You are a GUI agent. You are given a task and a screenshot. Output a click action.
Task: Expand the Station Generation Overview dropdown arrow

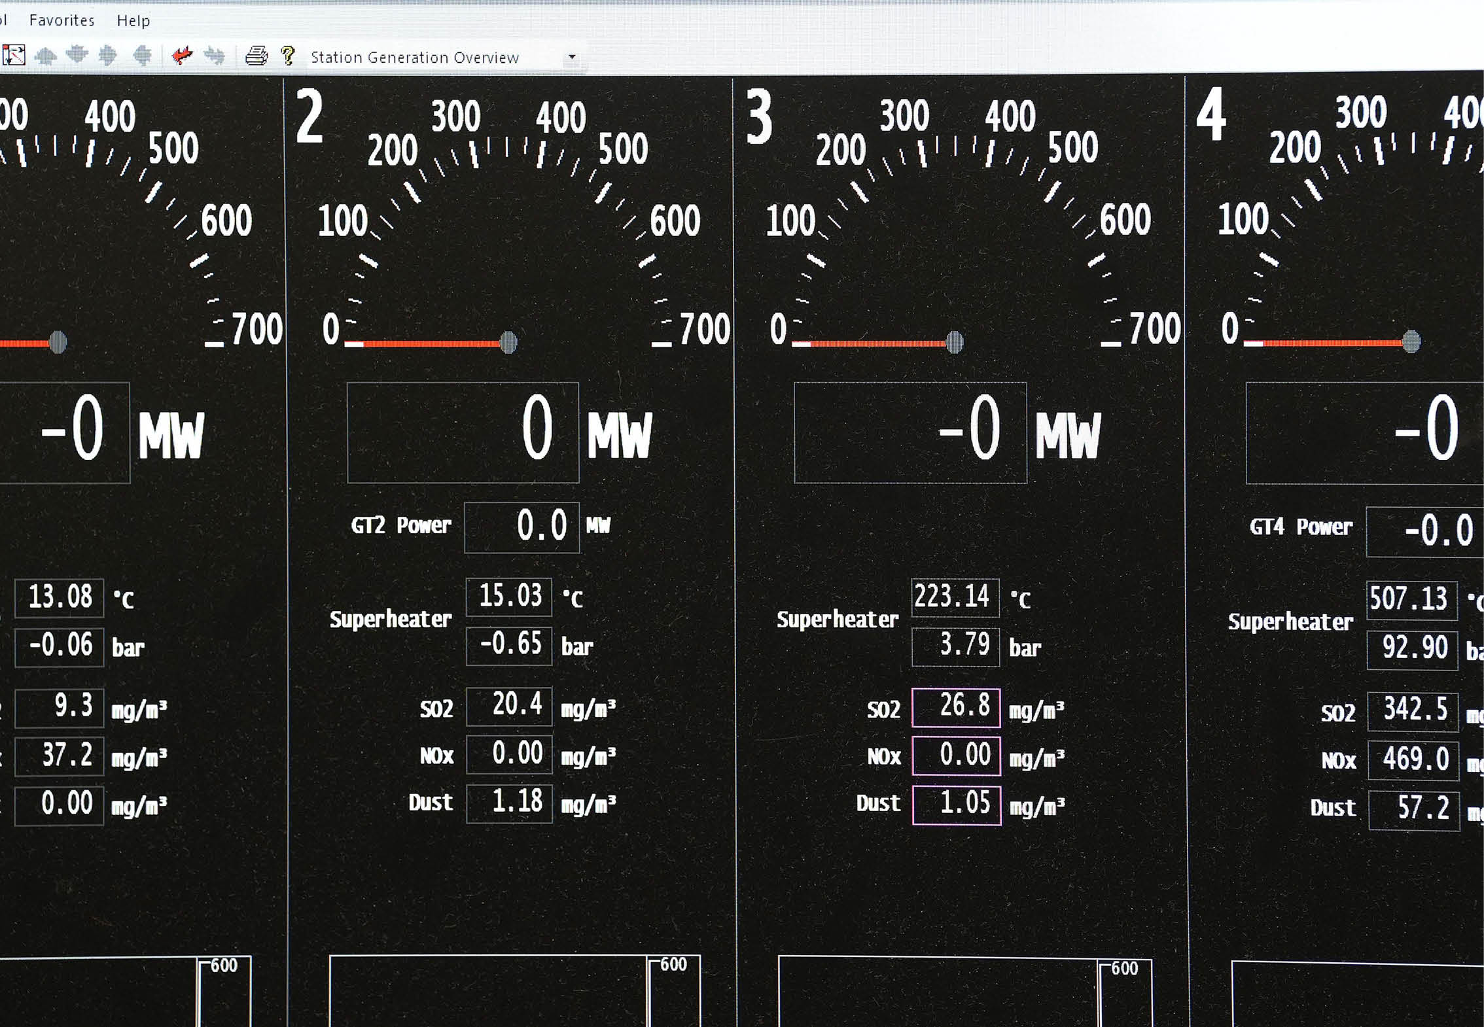572,58
